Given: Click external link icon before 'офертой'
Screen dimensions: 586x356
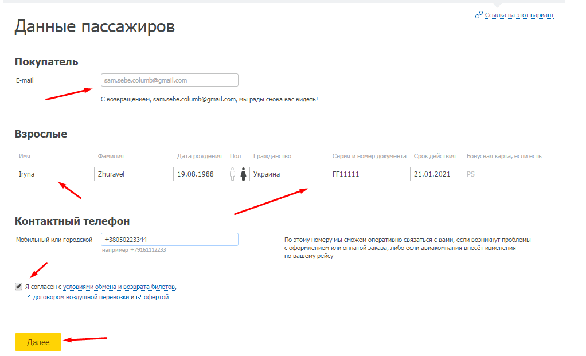Looking at the screenshot, I should (x=139, y=298).
